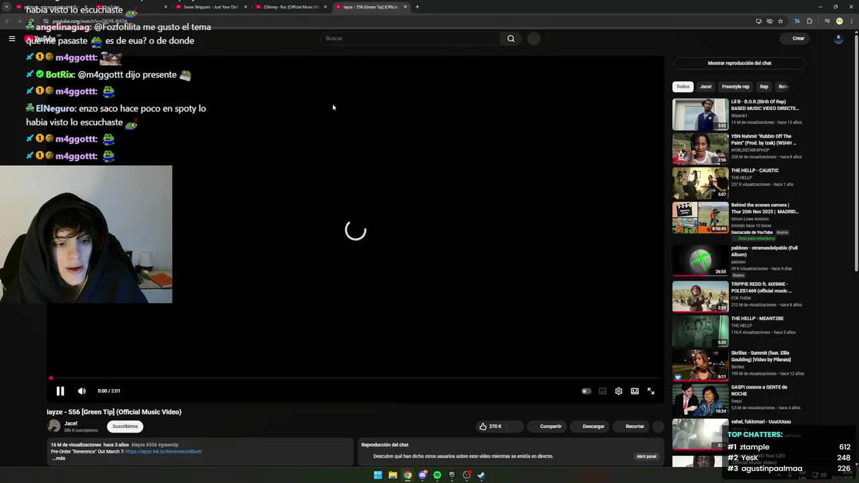Open Chrome media controls icon
Screen dimensions: 859x483
tap(827, 21)
